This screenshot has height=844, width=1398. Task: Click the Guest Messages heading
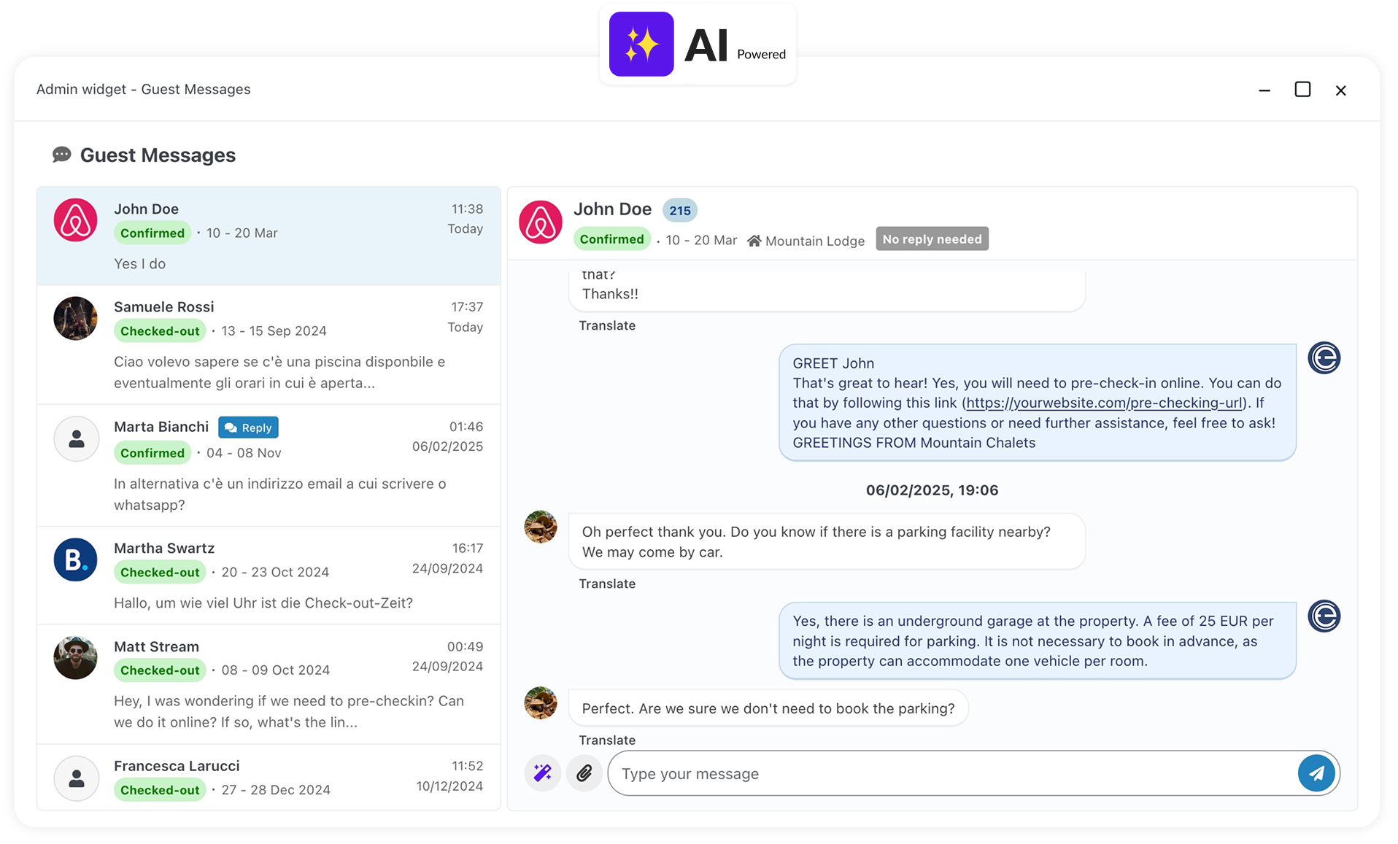(x=158, y=155)
